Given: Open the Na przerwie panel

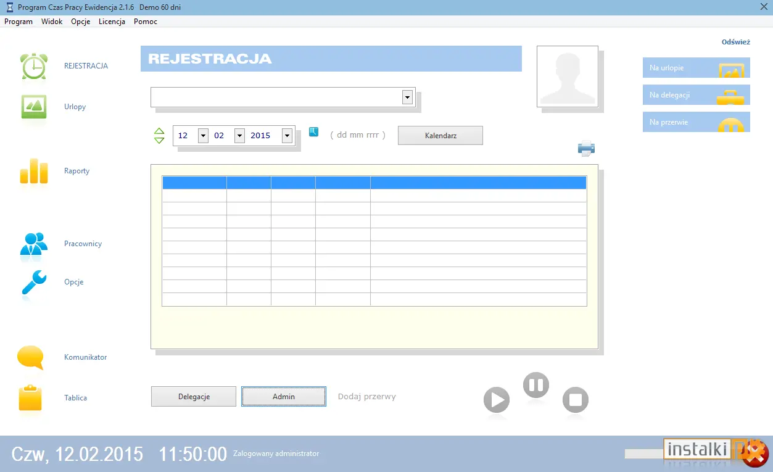Looking at the screenshot, I should (697, 122).
